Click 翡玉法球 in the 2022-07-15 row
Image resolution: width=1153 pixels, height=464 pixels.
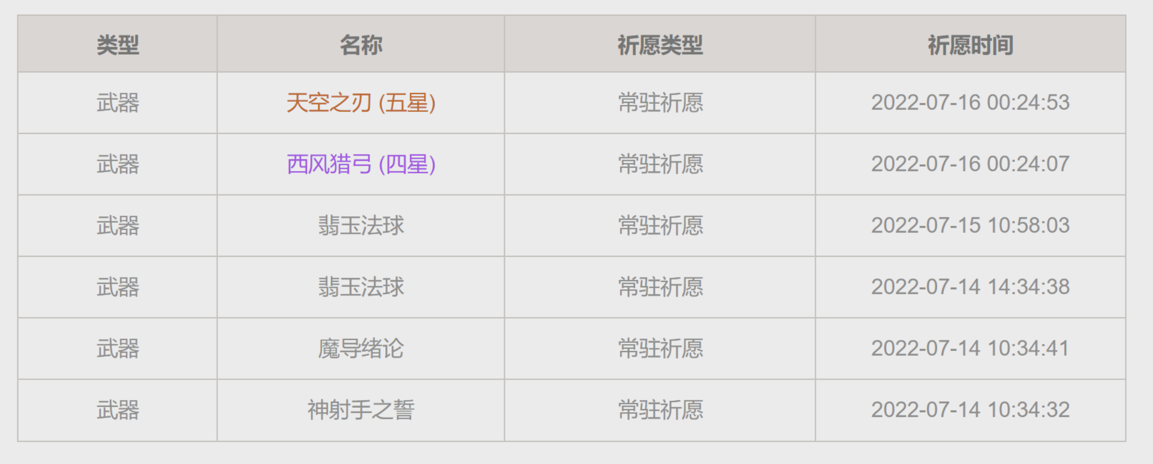pyautogui.click(x=361, y=225)
